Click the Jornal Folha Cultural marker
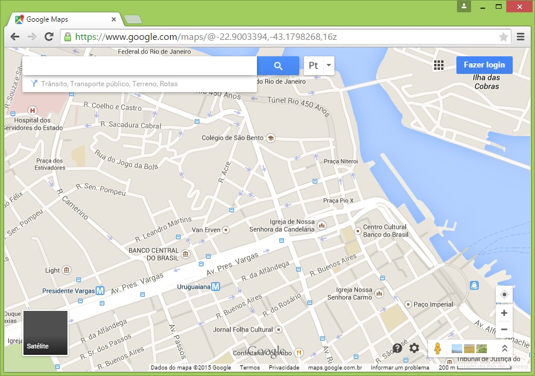 [279, 330]
